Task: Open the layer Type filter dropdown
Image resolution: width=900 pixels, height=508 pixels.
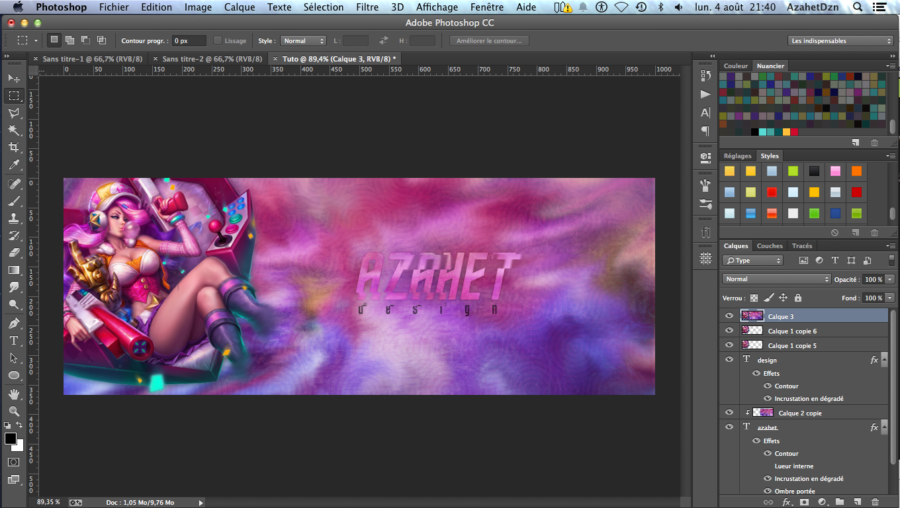Action: (752, 261)
